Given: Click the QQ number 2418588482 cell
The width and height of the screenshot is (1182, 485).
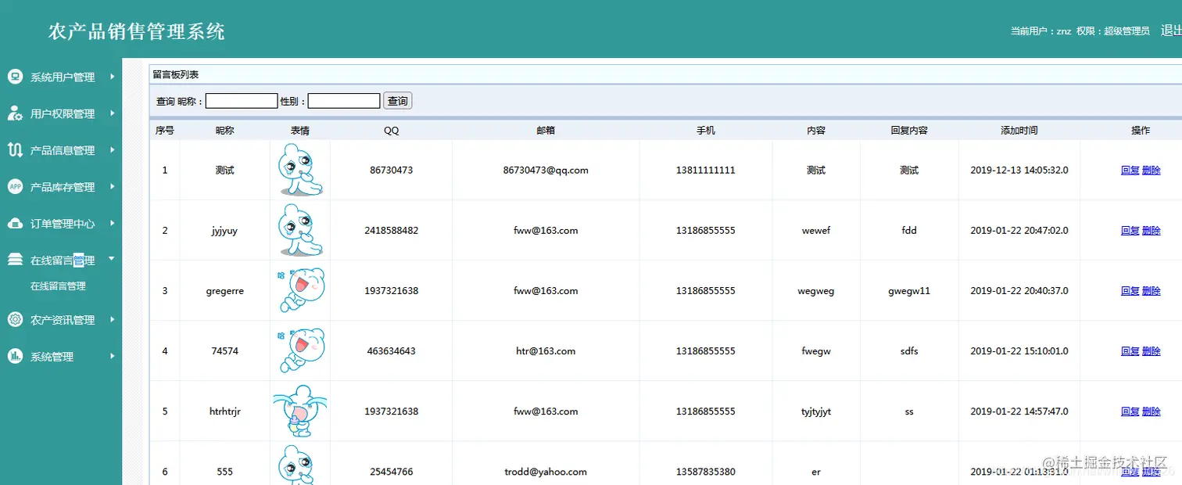Looking at the screenshot, I should pos(391,231).
